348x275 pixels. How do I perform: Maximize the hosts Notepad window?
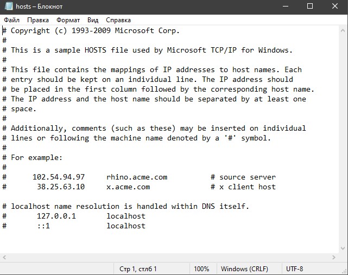coord(310,6)
